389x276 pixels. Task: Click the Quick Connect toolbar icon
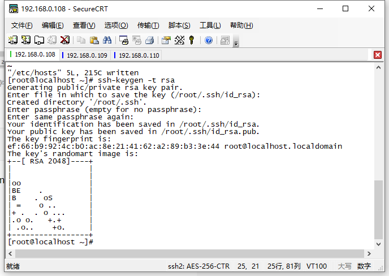(x=25, y=40)
